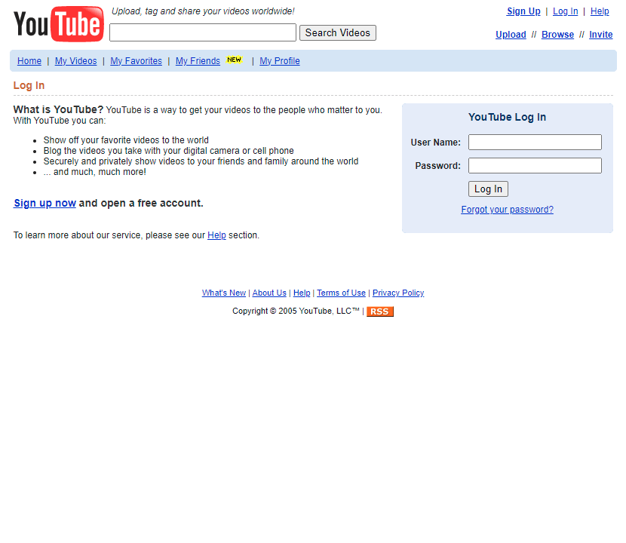626x543 pixels.
Task: Open the Browse link
Action: (x=557, y=35)
